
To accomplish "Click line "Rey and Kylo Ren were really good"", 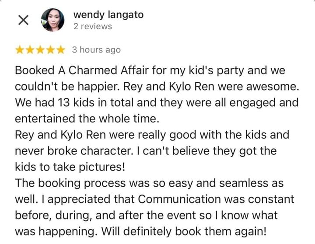I will [x=152, y=135].
